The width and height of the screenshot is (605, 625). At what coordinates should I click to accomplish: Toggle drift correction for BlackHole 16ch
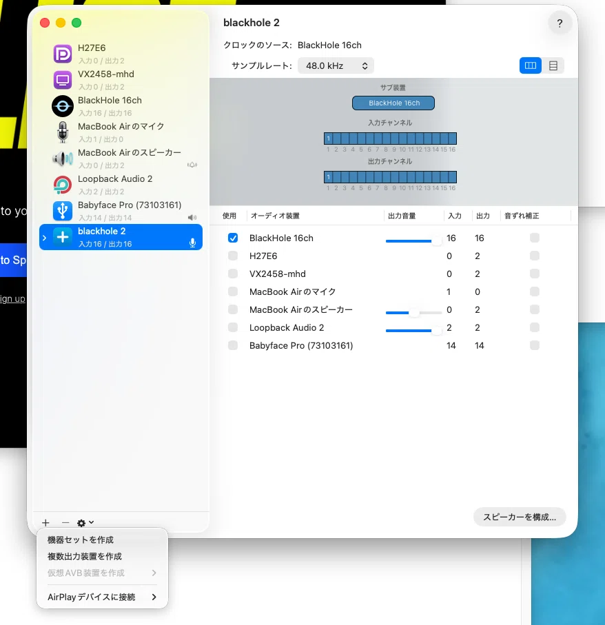tap(535, 238)
